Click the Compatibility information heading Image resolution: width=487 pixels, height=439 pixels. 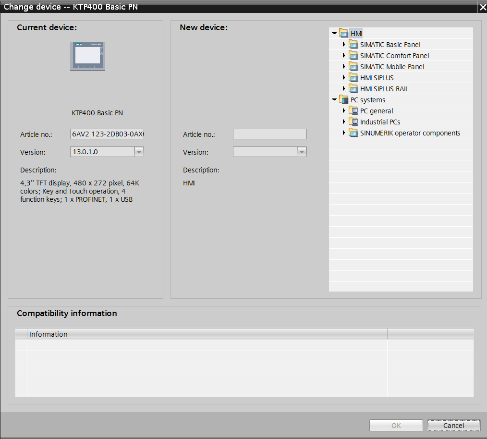(x=67, y=313)
